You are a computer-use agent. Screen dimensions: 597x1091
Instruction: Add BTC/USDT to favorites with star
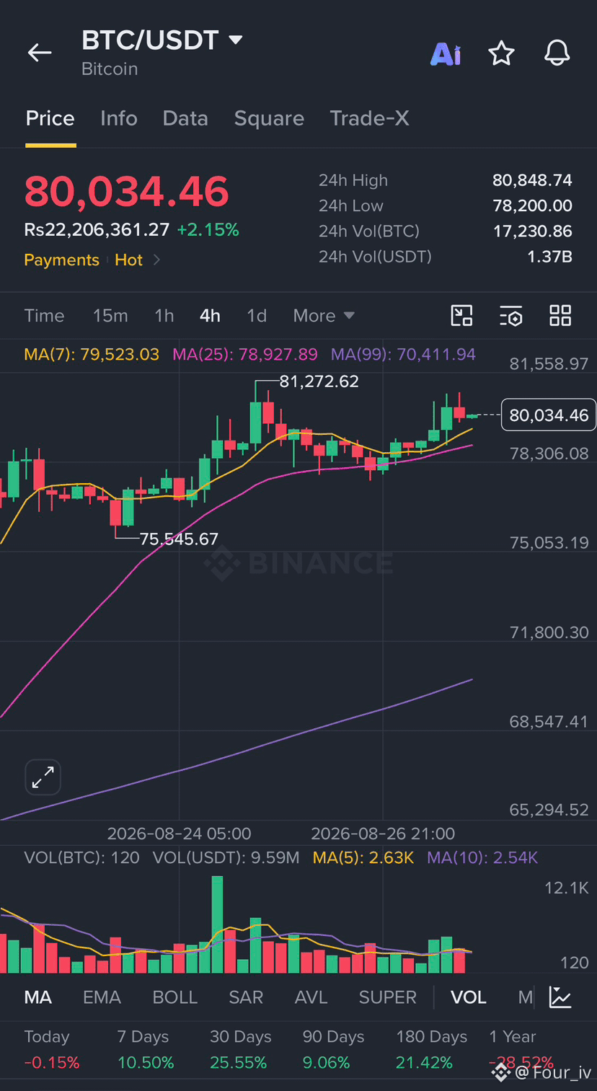click(501, 53)
